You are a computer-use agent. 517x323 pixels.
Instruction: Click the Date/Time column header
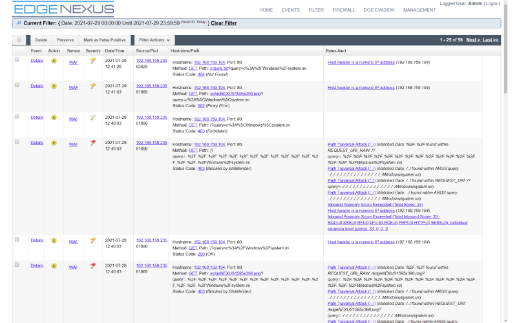114,51
